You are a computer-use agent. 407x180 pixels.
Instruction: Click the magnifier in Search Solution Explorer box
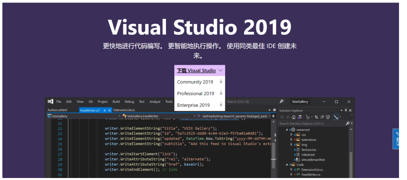[348, 123]
